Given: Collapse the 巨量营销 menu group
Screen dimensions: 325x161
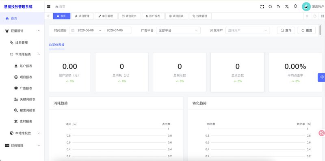Looking at the screenshot, I should pos(22,31).
